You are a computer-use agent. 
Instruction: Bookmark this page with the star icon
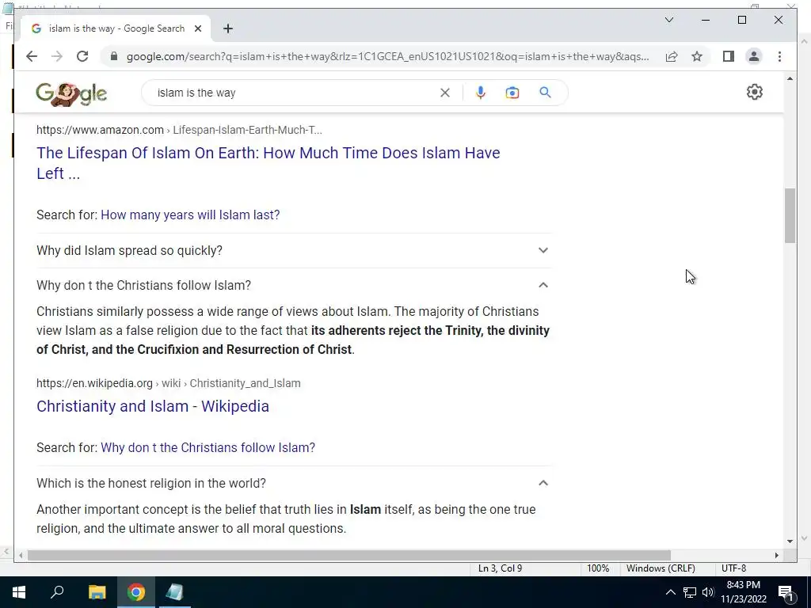697,56
